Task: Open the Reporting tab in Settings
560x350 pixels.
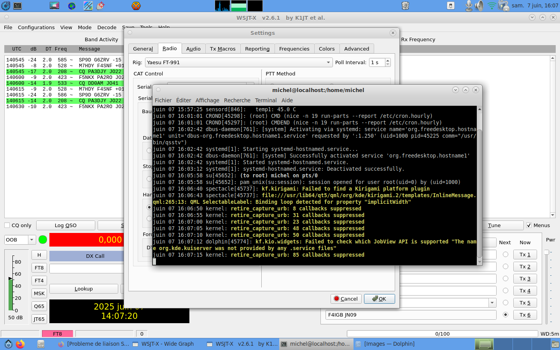Action: pos(257,49)
